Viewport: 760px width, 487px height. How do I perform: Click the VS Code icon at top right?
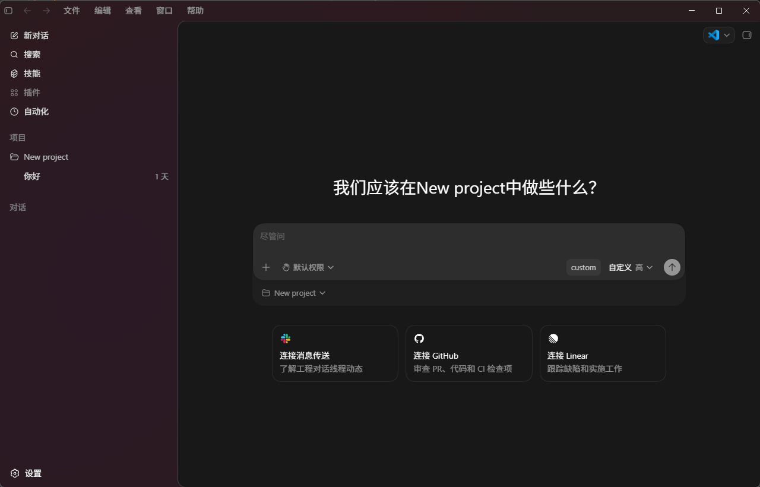coord(714,35)
